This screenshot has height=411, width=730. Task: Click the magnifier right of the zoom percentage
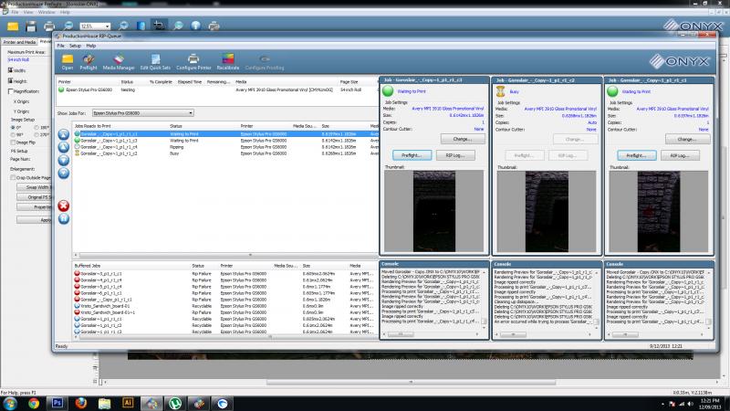(x=123, y=26)
